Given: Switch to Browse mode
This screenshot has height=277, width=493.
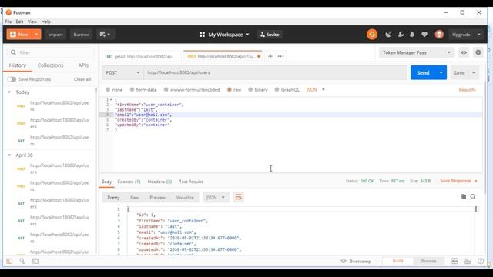Looking at the screenshot, I should click(x=428, y=261).
